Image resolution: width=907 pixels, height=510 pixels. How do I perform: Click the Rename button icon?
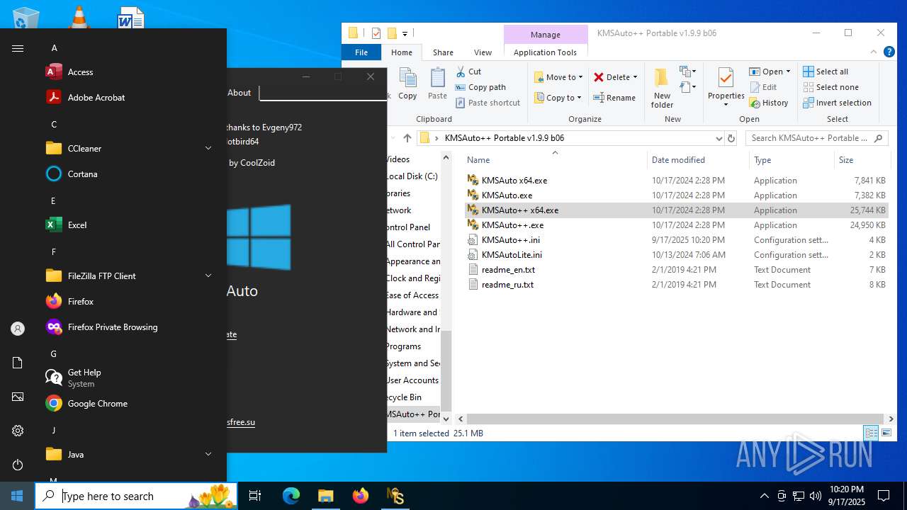(x=599, y=98)
